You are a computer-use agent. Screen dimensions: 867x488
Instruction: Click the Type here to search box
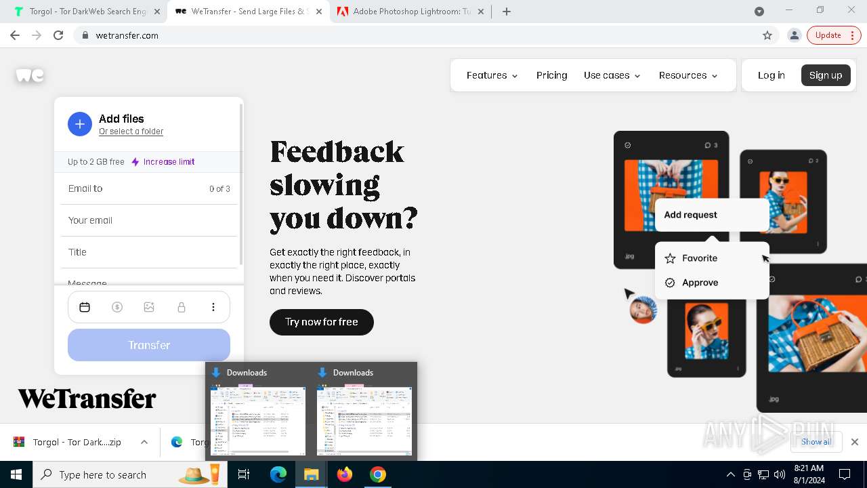tap(129, 474)
